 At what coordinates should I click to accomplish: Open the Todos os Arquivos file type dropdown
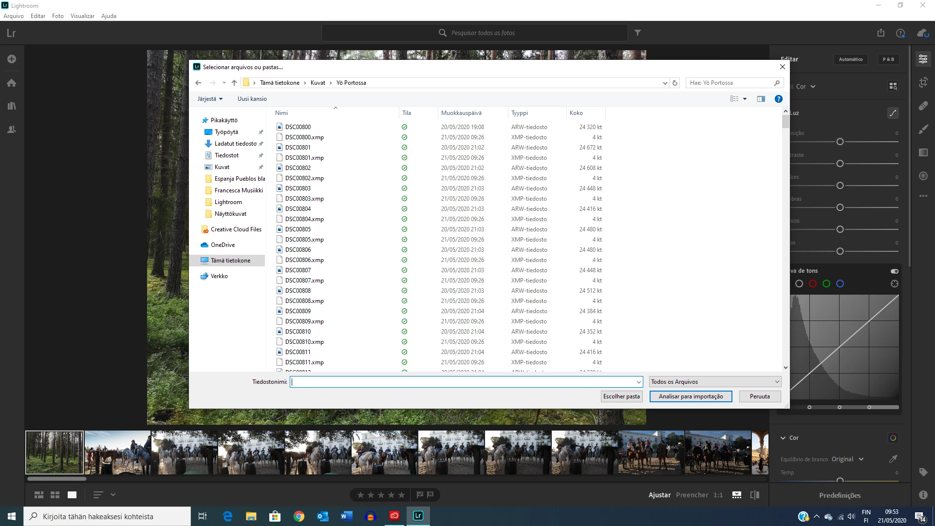[715, 381]
